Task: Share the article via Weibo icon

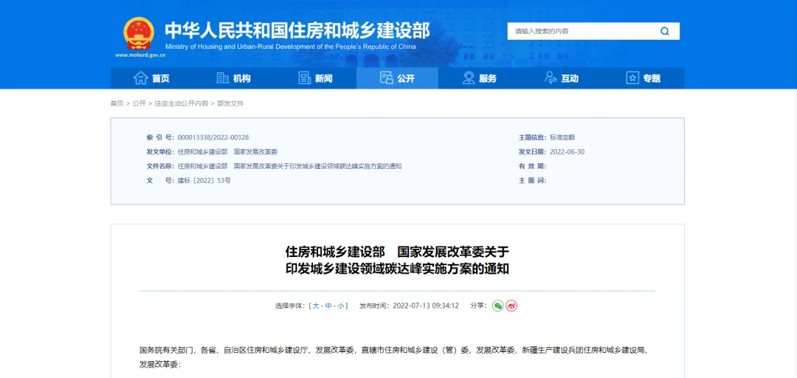Action: [511, 306]
